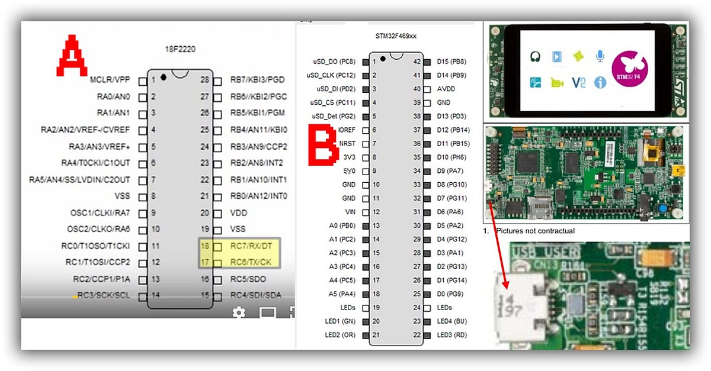
Task: Click the RB2/AN8/INT2 pin label
Action: (257, 163)
